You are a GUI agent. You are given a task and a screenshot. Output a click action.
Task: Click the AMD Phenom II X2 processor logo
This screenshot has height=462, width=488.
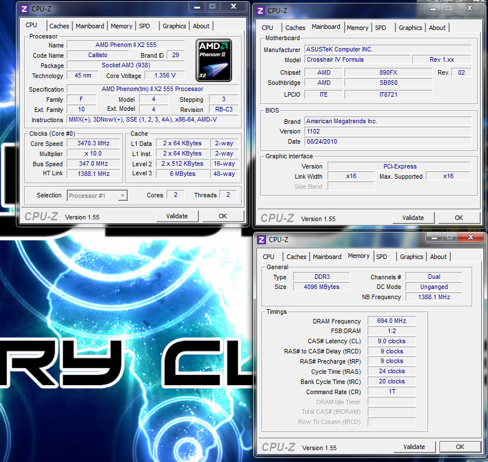click(x=214, y=60)
